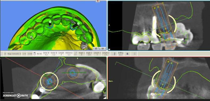Click the small icon at bottom-left of panoramic view

point(109,49)
